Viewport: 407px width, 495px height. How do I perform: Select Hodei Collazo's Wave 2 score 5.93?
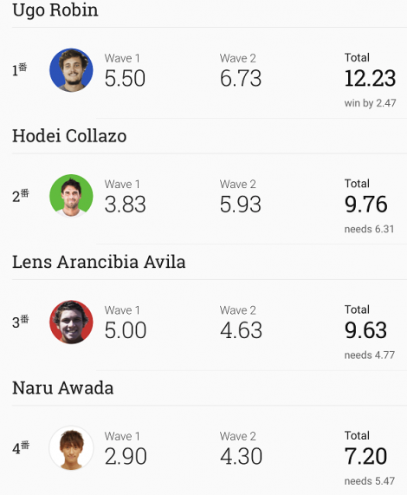coord(241,205)
